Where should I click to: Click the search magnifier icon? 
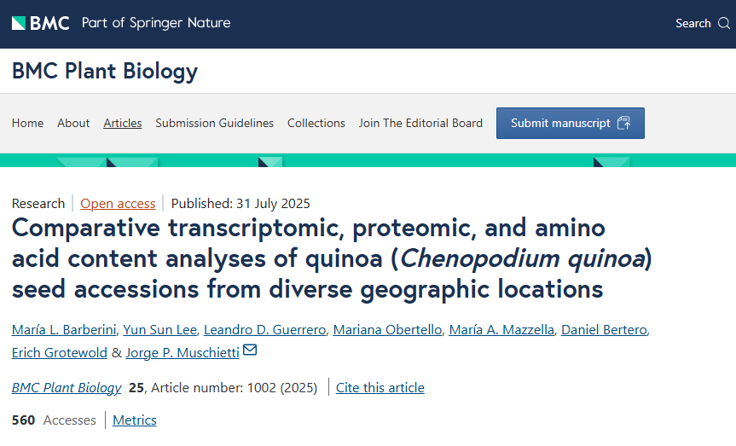coord(724,23)
